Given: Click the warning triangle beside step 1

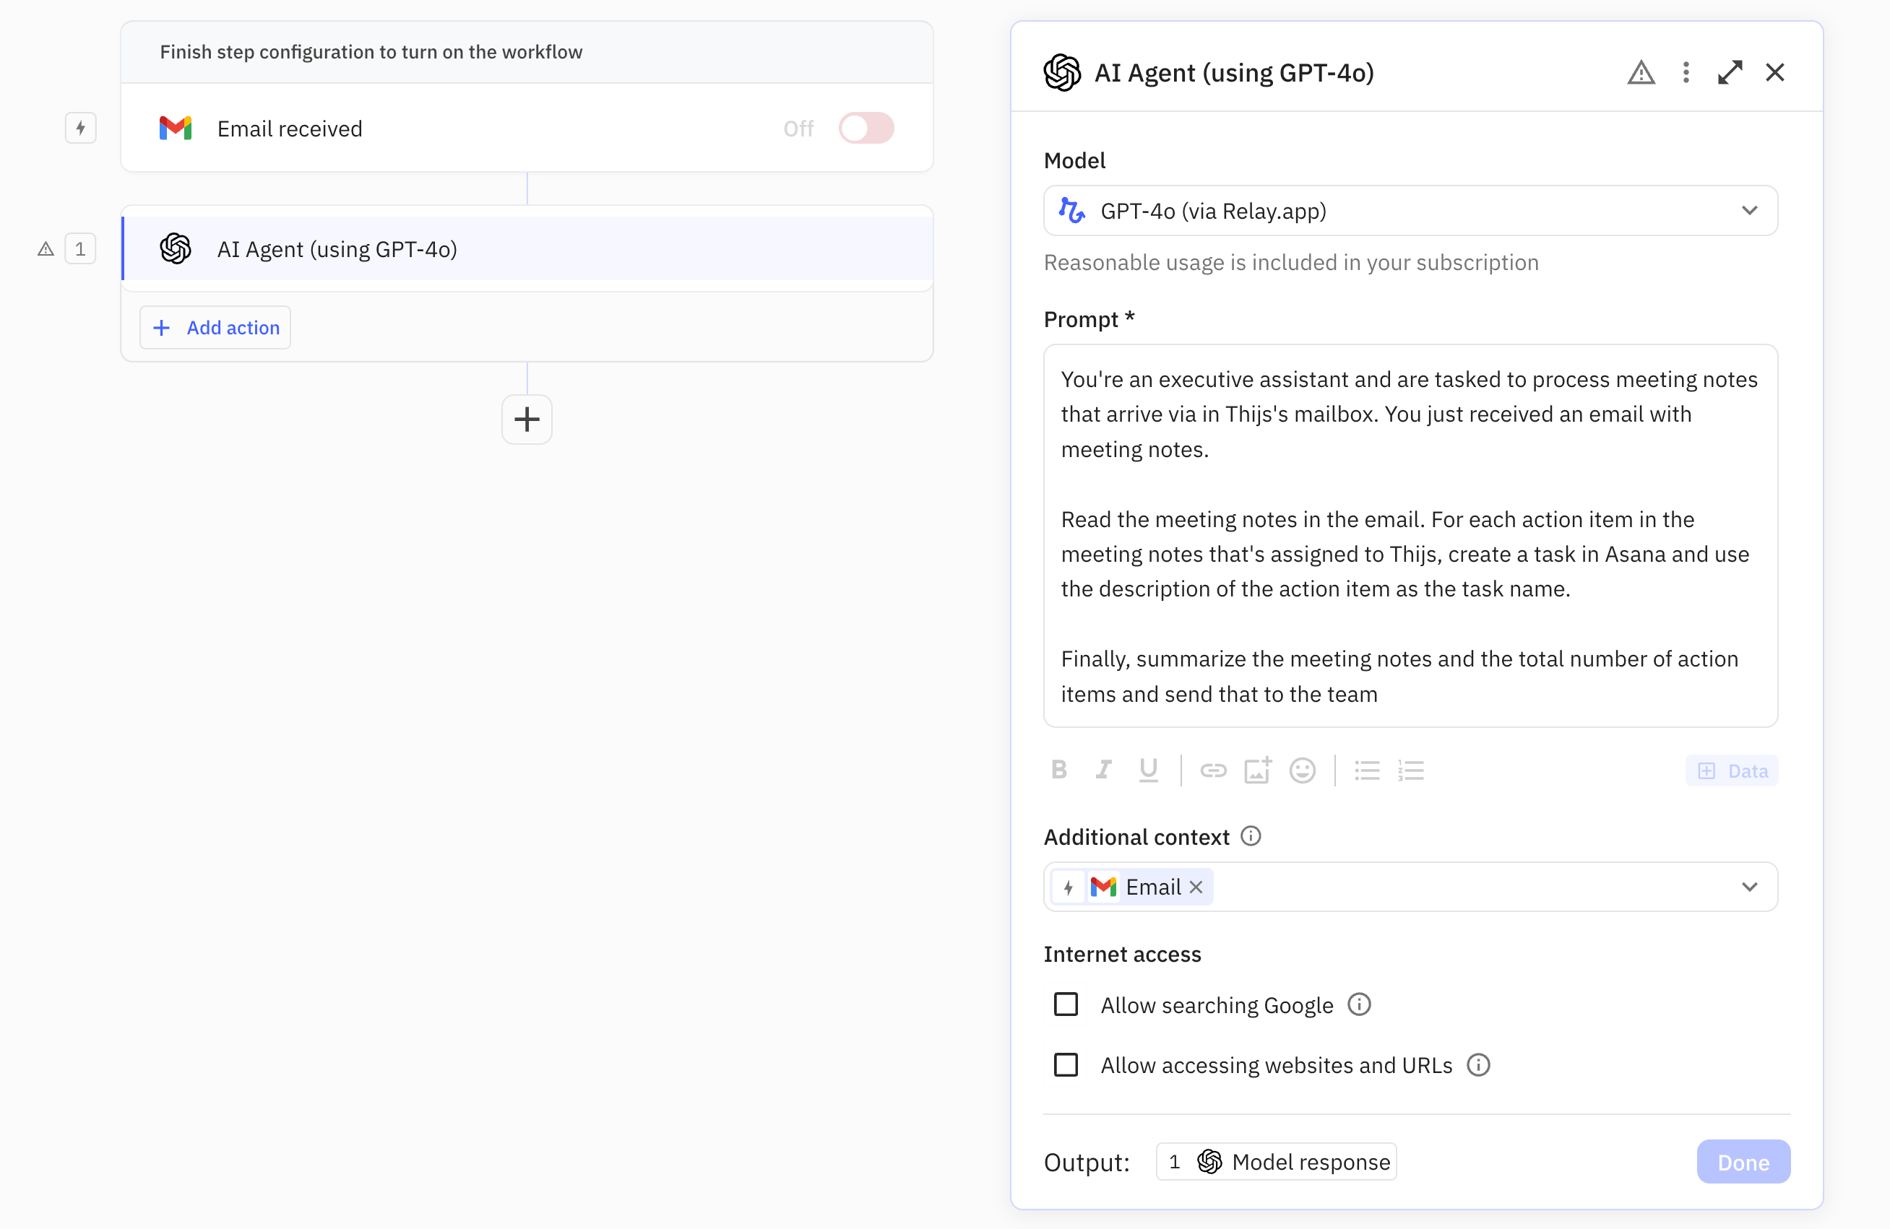Looking at the screenshot, I should click(46, 249).
